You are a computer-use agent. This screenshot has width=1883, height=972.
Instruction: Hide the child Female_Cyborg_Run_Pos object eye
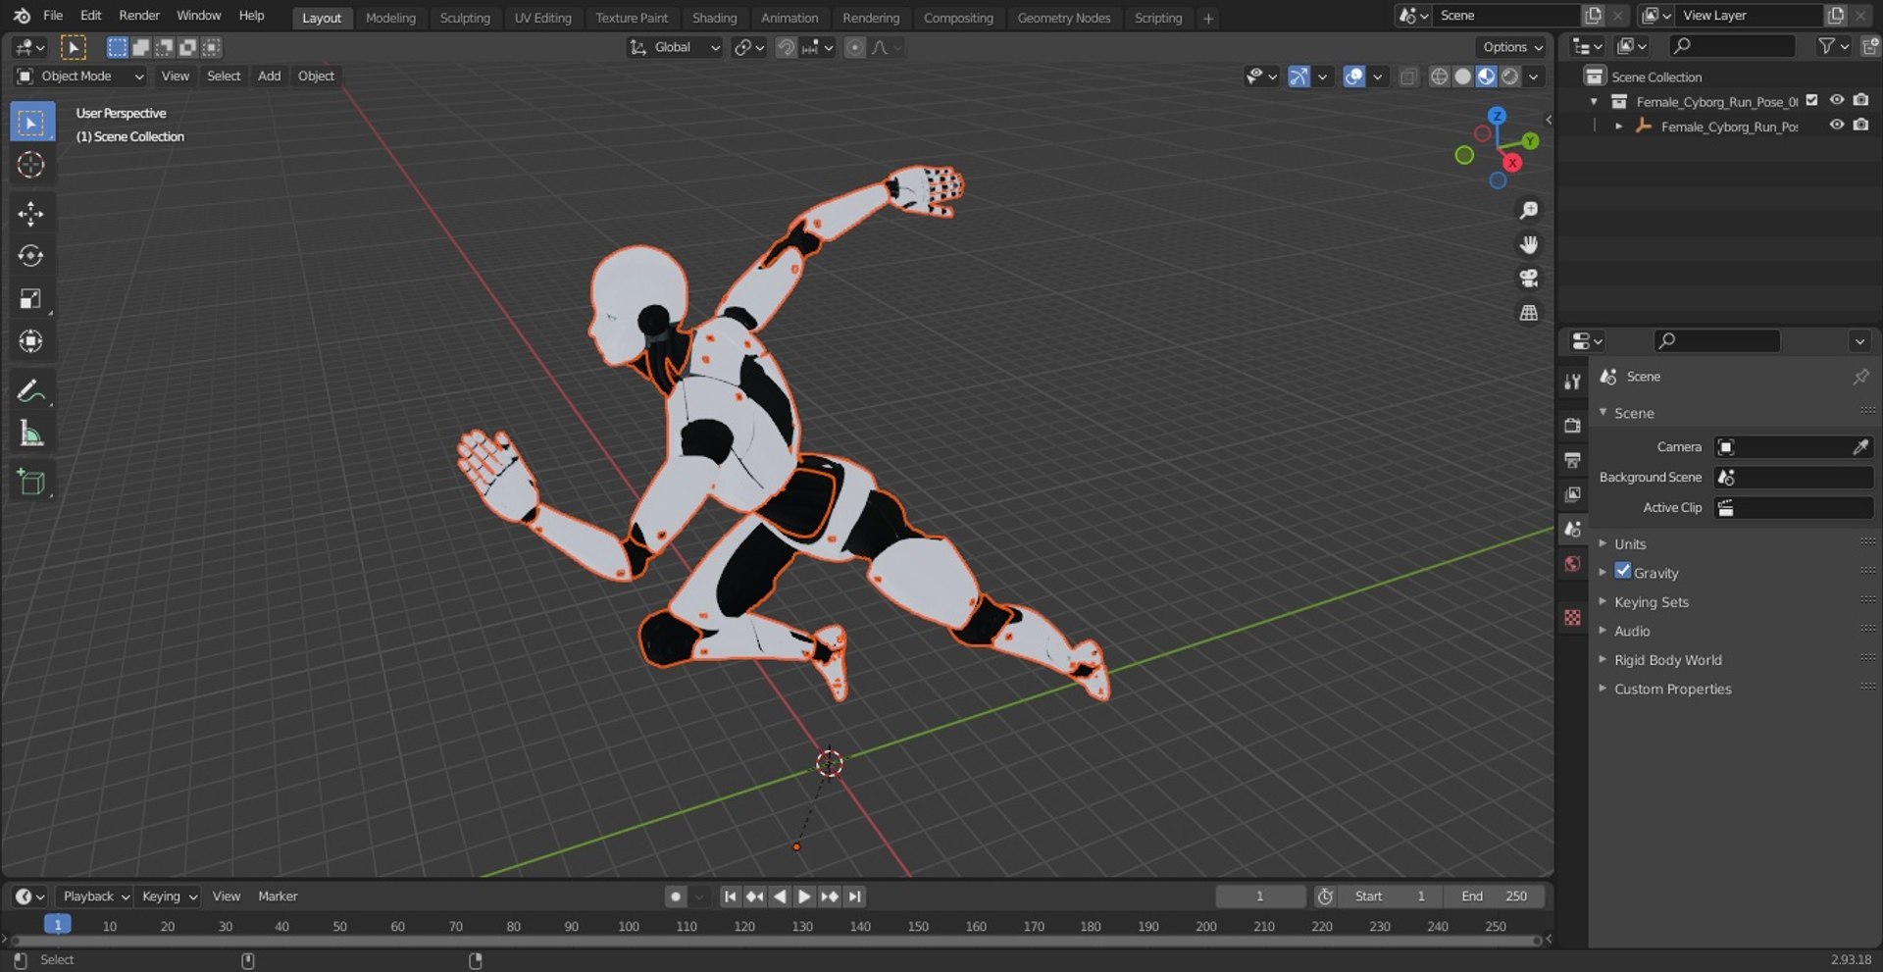click(1837, 126)
